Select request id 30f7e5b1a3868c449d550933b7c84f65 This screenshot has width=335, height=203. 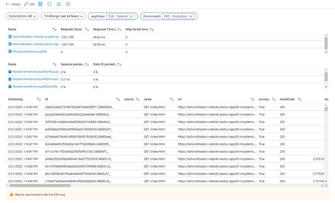(78, 122)
